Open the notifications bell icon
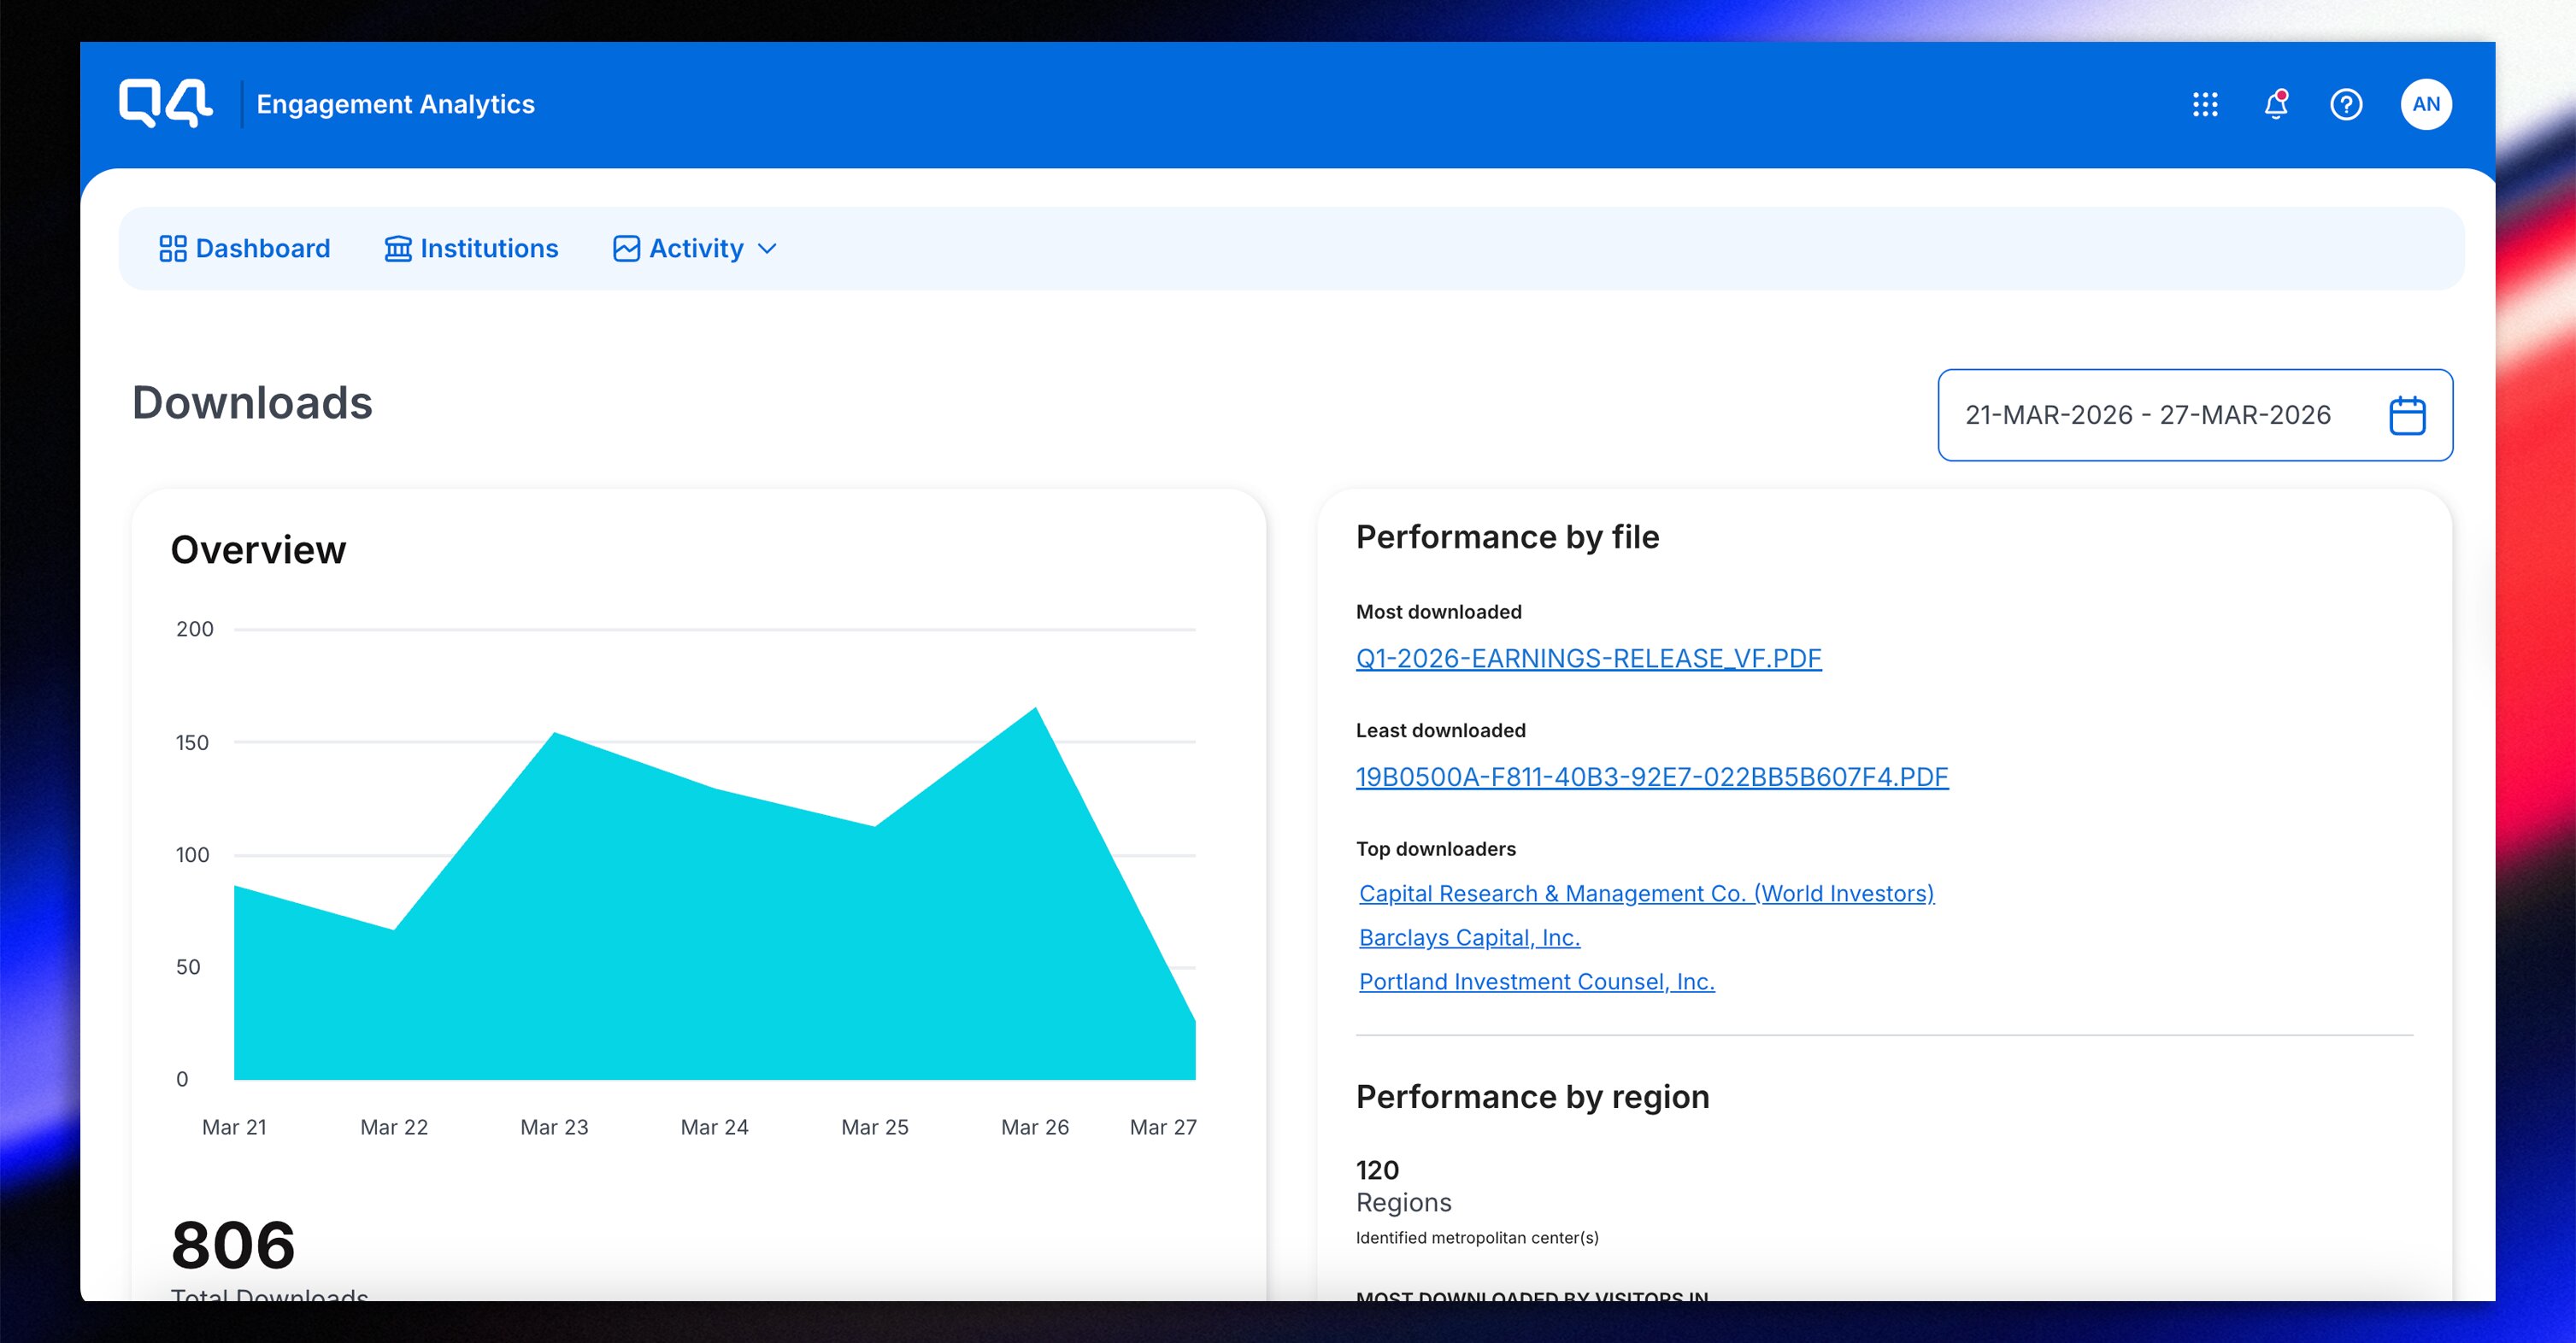The width and height of the screenshot is (2576, 1343). point(2275,104)
